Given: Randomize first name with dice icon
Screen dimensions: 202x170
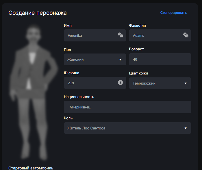Looking at the screenshot, I should (x=121, y=35).
